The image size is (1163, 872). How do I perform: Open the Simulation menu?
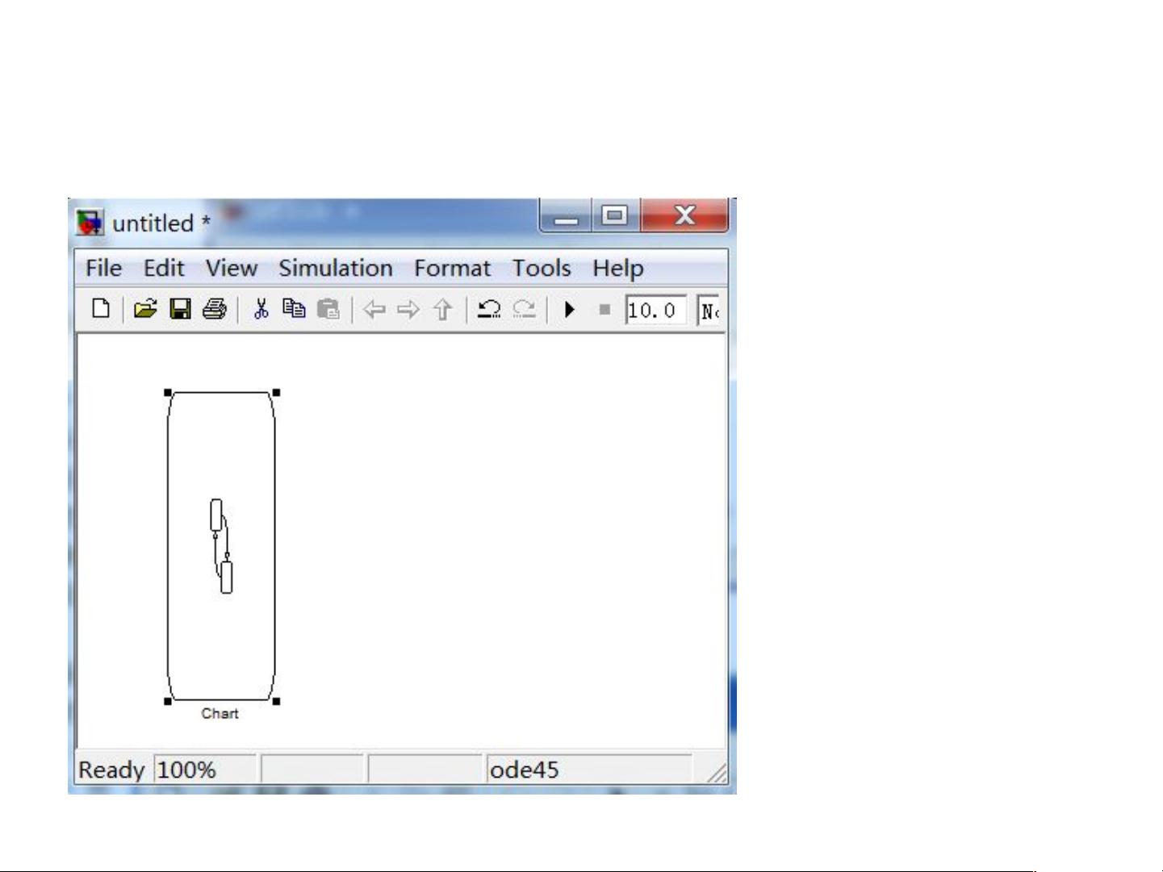335,268
